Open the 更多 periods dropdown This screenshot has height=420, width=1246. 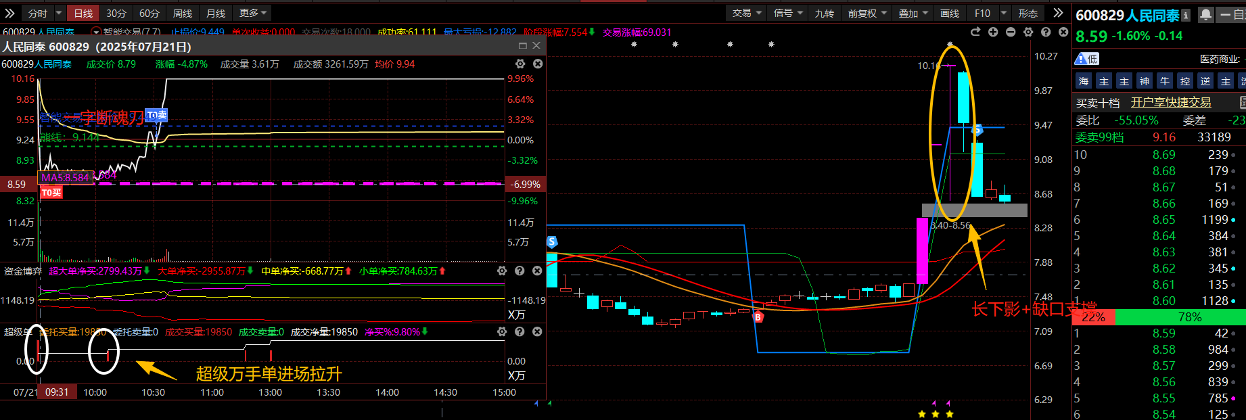pos(253,14)
